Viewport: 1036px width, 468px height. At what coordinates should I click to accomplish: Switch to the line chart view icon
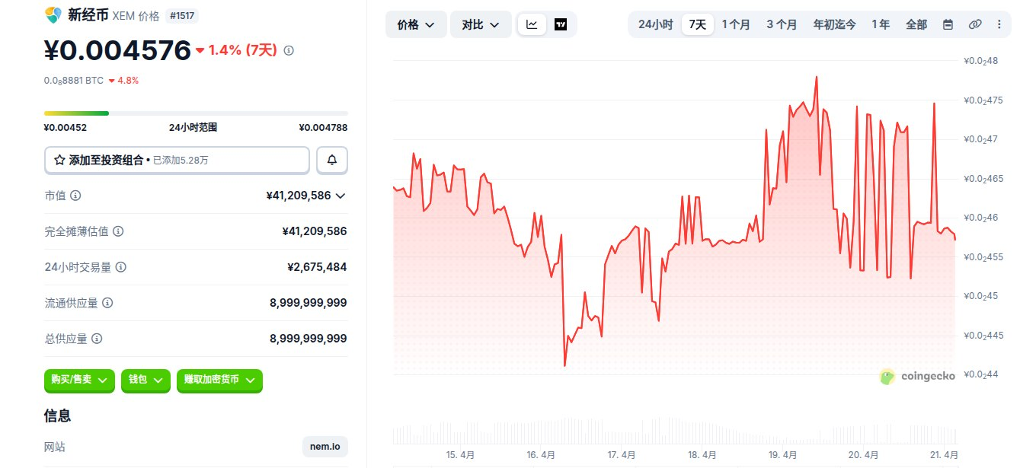point(532,24)
